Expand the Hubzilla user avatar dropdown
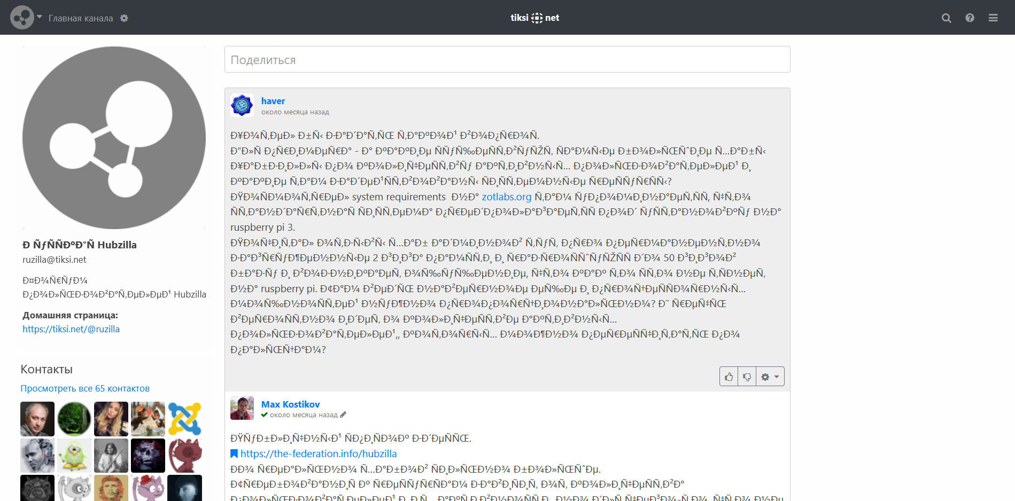 pos(26,18)
